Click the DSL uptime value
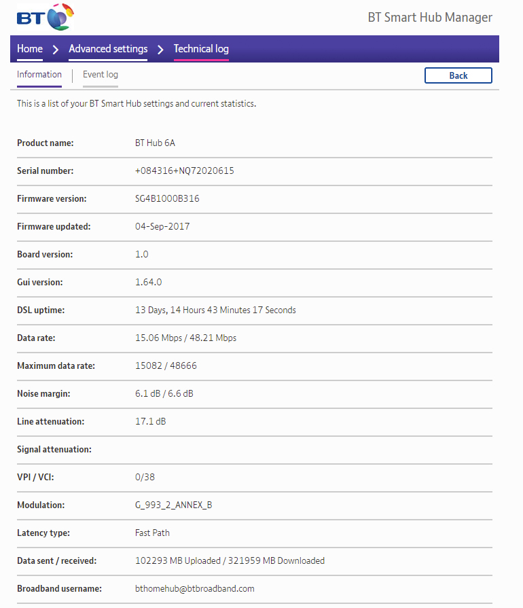This screenshot has height=608, width=523. click(x=215, y=310)
